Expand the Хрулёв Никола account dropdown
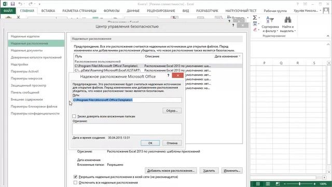The image size is (332, 187). pyautogui.click(x=321, y=10)
